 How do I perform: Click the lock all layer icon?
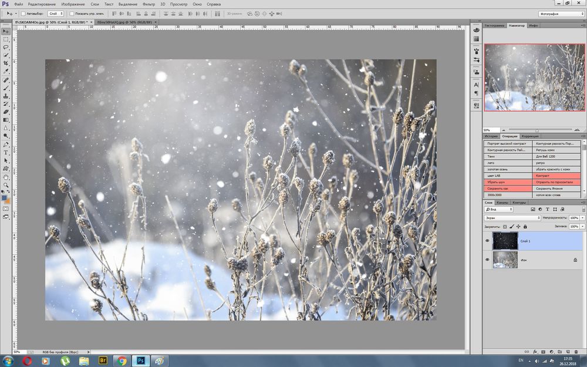(x=524, y=226)
